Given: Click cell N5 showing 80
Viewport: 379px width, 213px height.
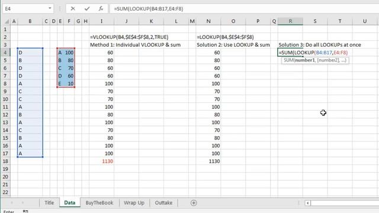Looking at the screenshot, I should [x=208, y=60].
